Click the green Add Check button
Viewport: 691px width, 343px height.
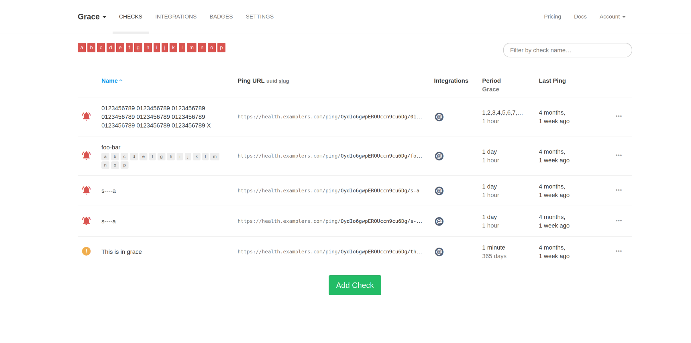pos(355,285)
